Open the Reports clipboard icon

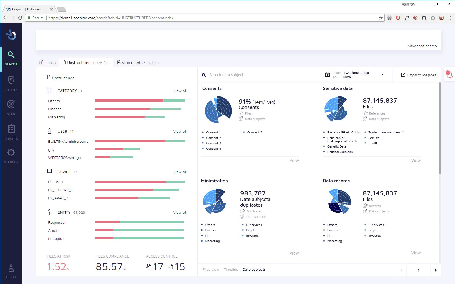point(11,129)
